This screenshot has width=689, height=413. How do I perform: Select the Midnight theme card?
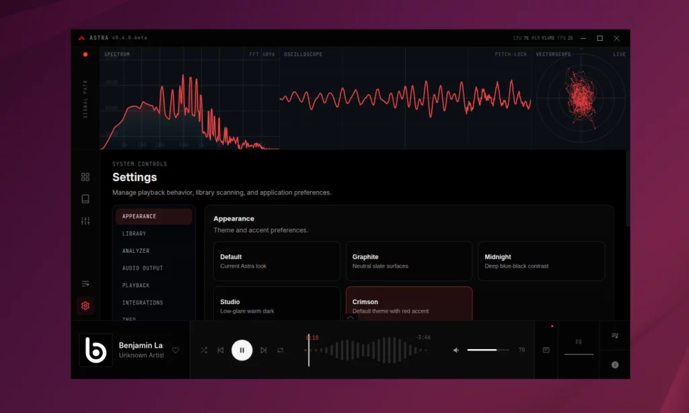click(541, 261)
